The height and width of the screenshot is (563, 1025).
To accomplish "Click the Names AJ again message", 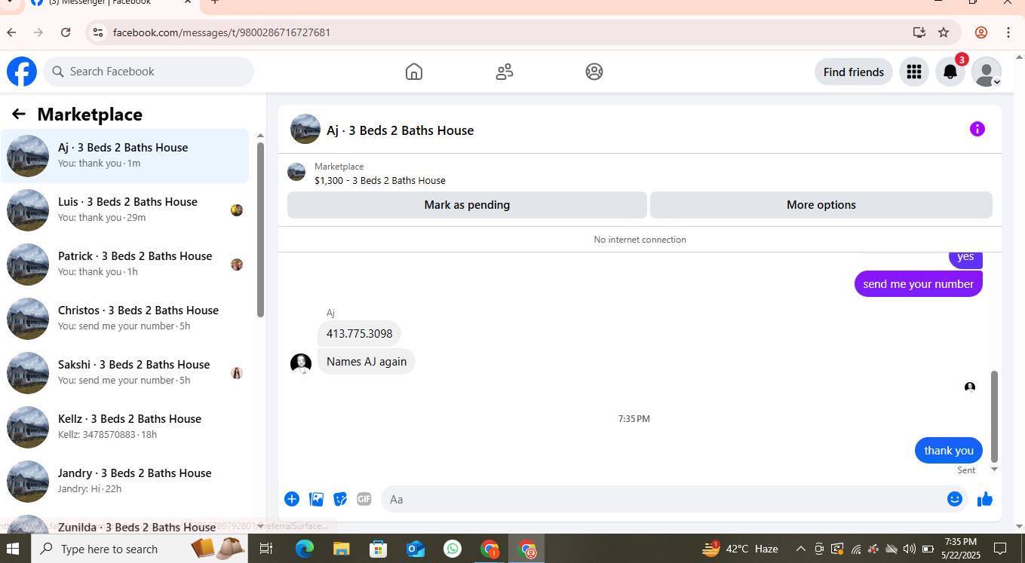I will point(367,362).
